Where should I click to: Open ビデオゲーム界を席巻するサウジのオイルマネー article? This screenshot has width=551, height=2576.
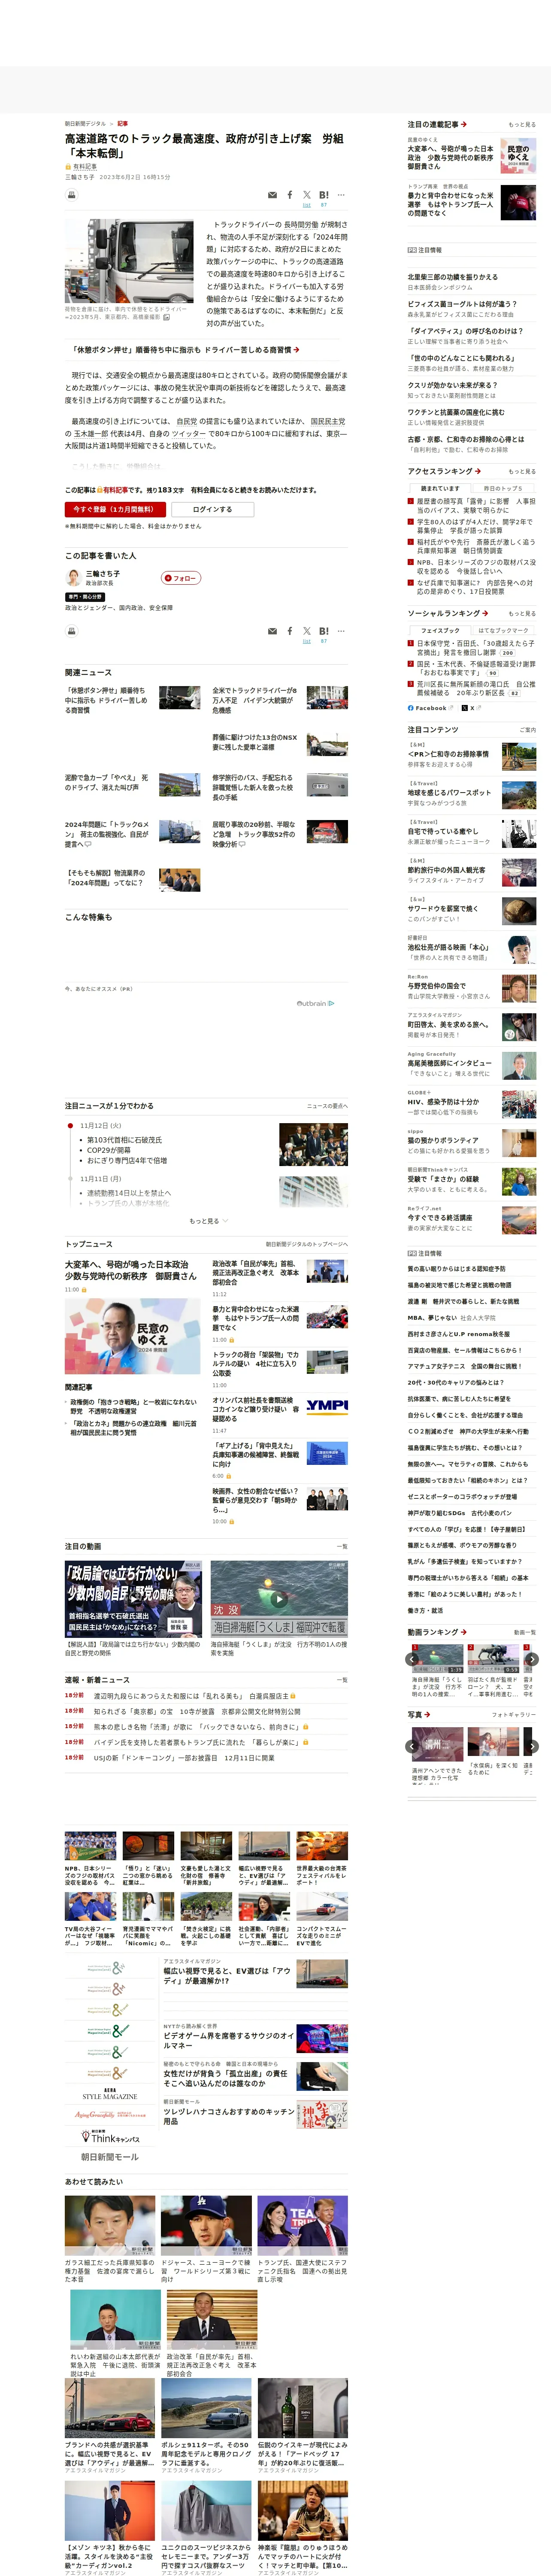[229, 2040]
